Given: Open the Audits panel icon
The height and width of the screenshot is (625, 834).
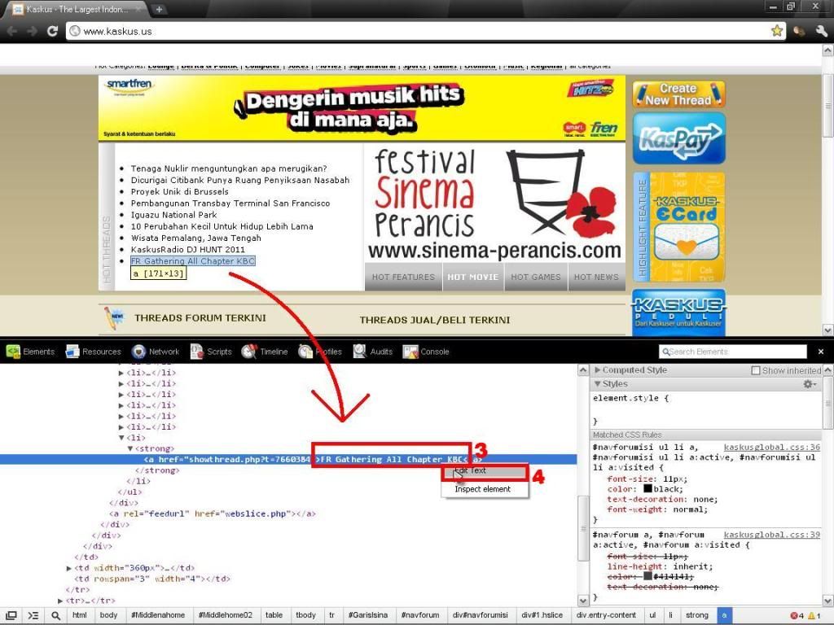Looking at the screenshot, I should click(x=360, y=352).
